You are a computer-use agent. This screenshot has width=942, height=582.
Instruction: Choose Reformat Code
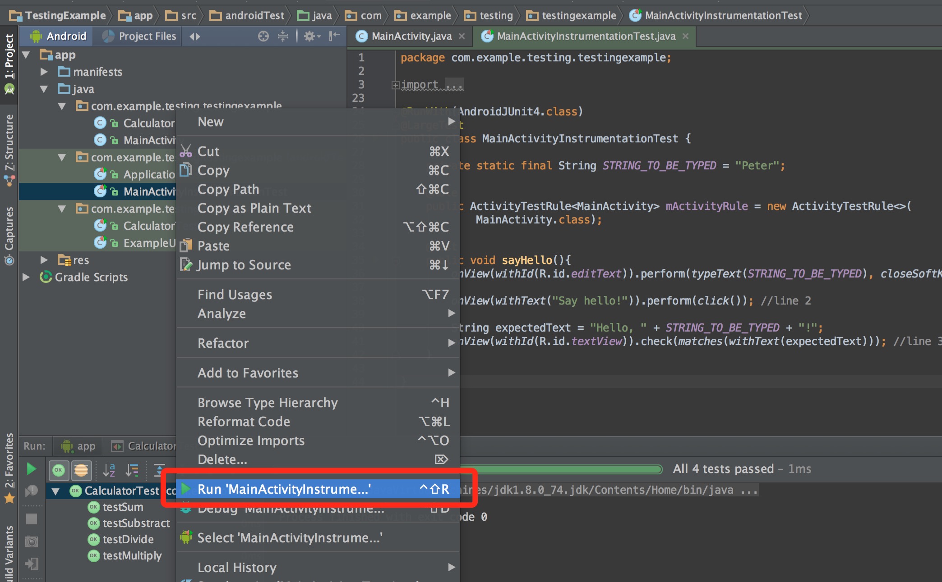[x=318, y=422]
